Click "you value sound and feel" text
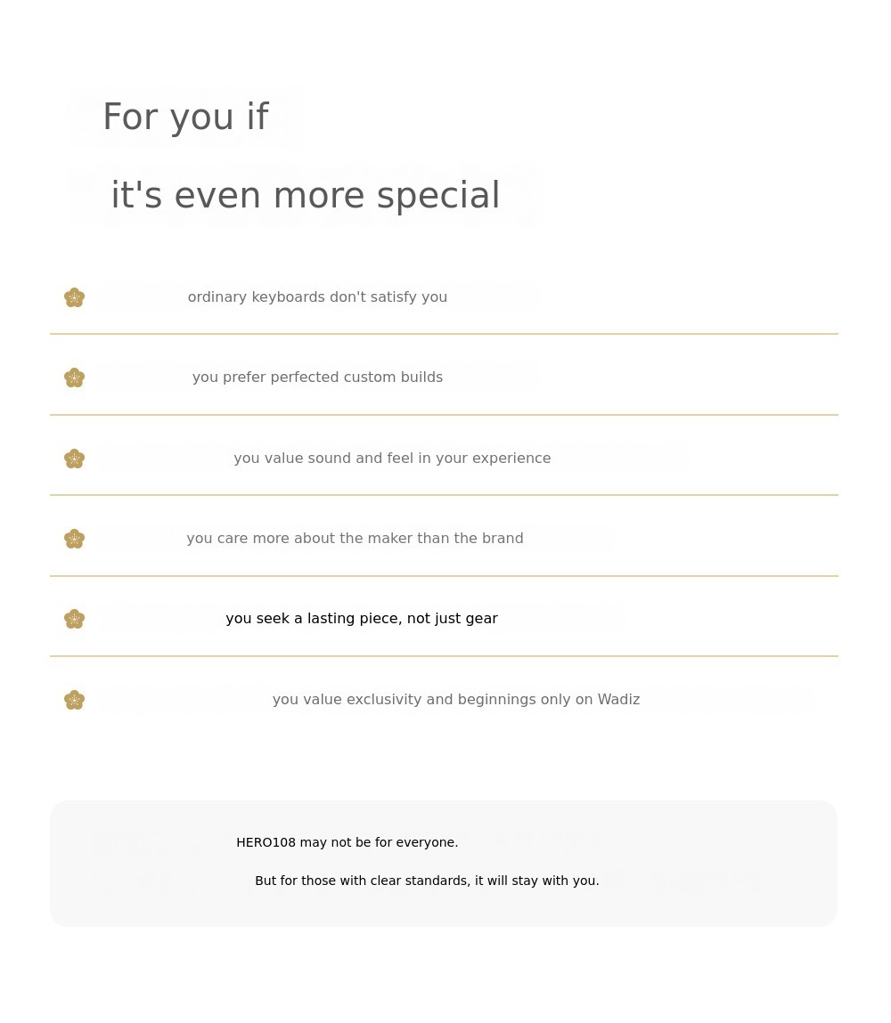 pos(392,459)
